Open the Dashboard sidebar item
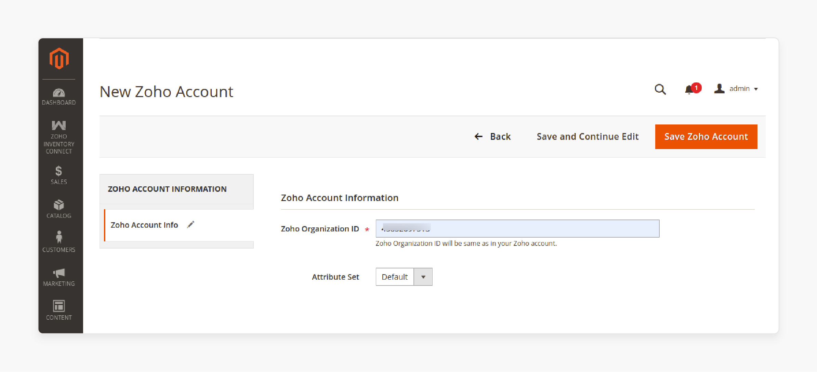Screen dimensions: 817x372 tap(59, 97)
